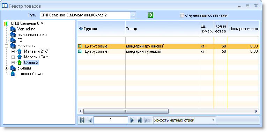Select the выносные точки tree item
This screenshot has width=267, height=132.
tap(32, 35)
